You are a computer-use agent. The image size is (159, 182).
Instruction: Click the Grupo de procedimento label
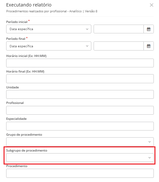point(24,135)
